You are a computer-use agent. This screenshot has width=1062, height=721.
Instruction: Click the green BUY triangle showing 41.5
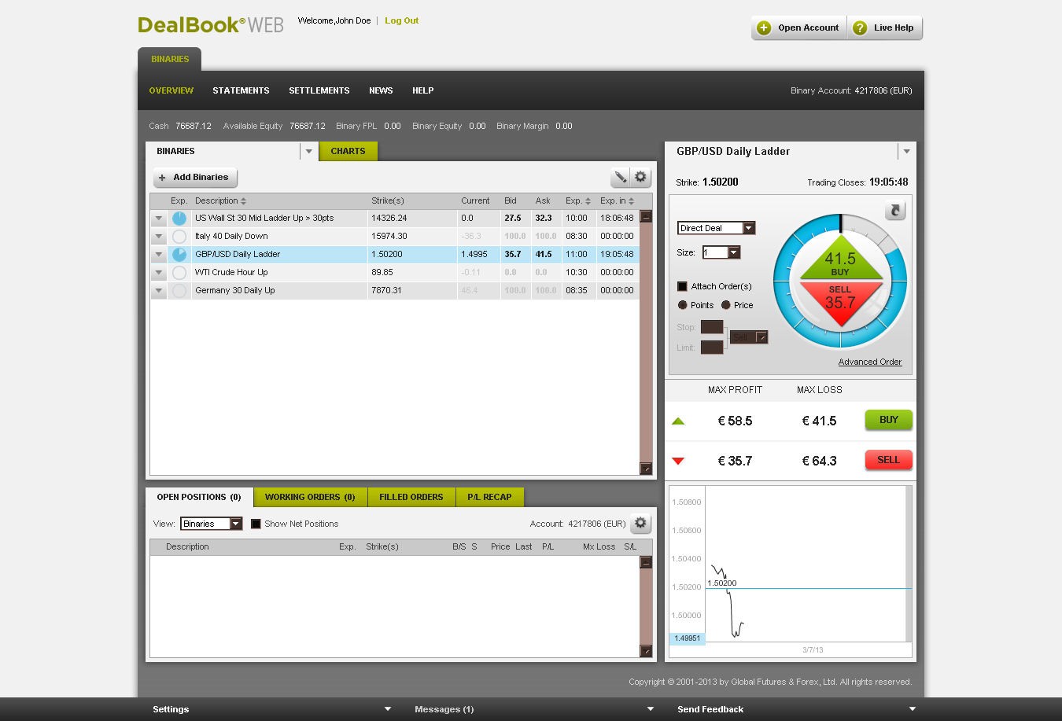pos(840,260)
